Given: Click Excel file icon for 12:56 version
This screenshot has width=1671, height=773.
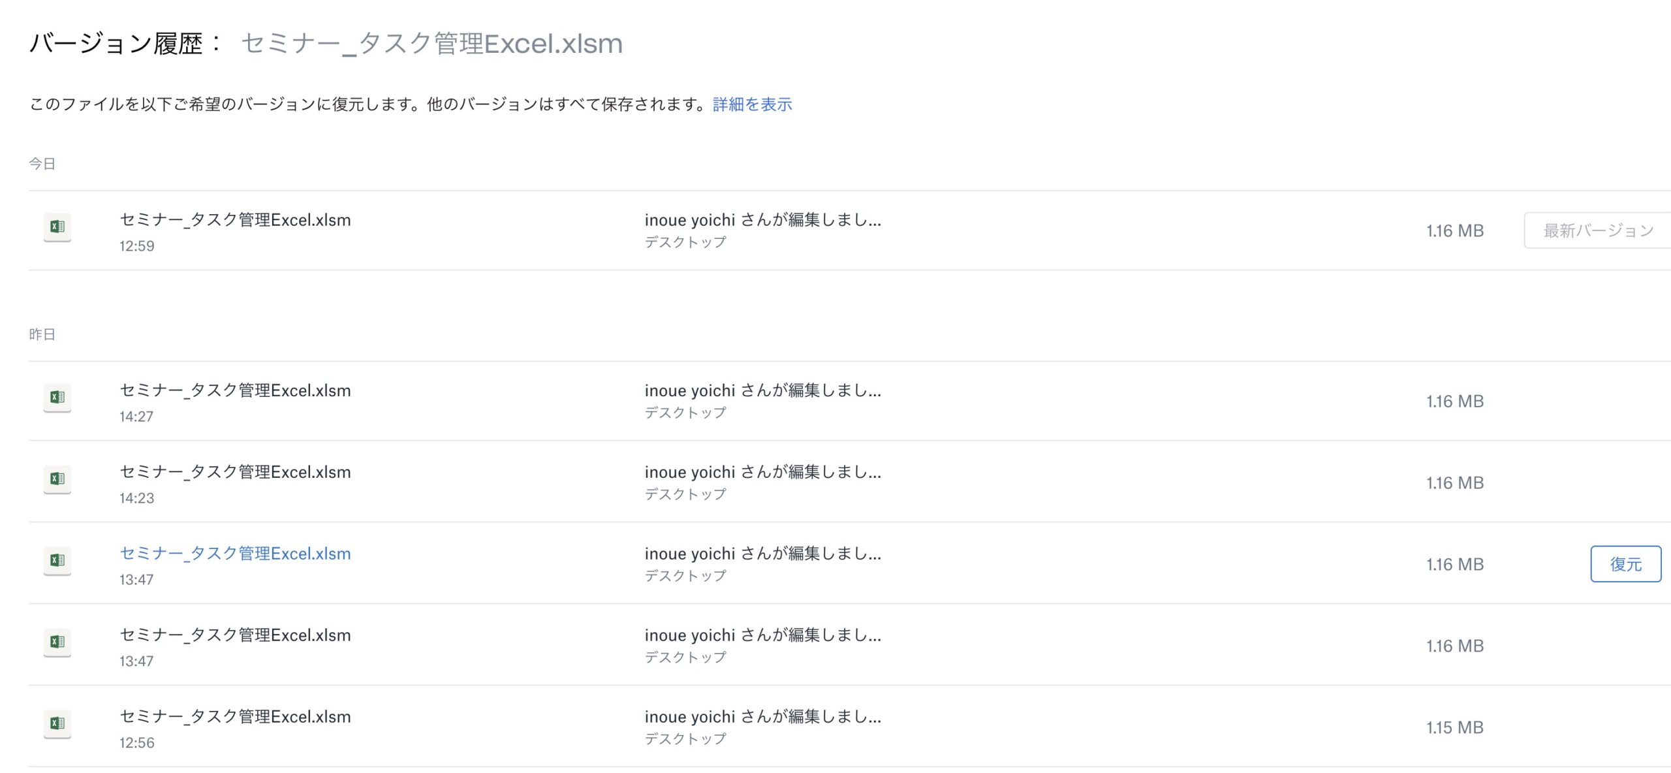Looking at the screenshot, I should (x=57, y=724).
